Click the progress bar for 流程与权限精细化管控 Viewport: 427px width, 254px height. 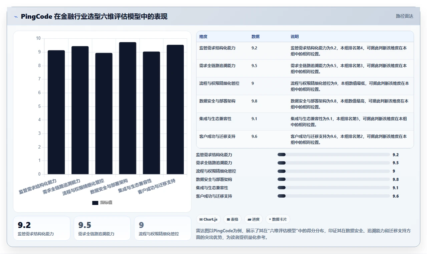[x=334, y=171]
